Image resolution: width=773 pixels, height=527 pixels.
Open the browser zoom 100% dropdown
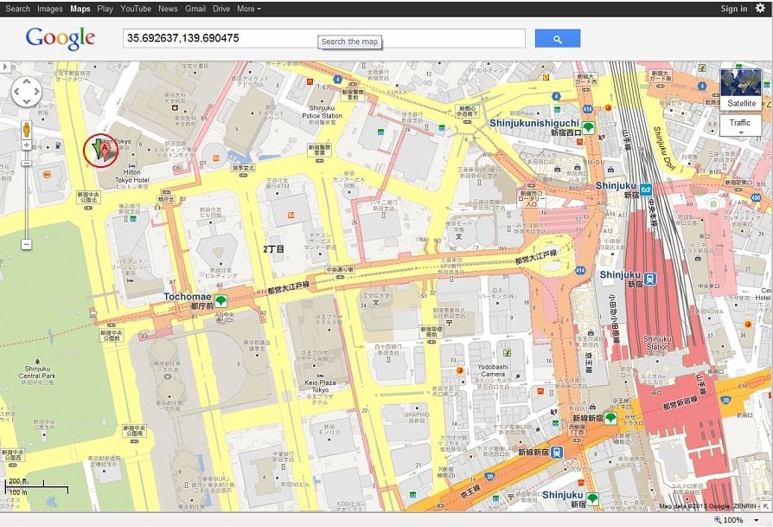tap(756, 520)
